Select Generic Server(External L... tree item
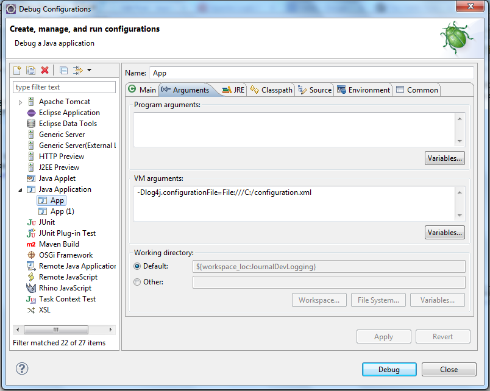Viewport: 490px width, 391px height. tap(71, 146)
